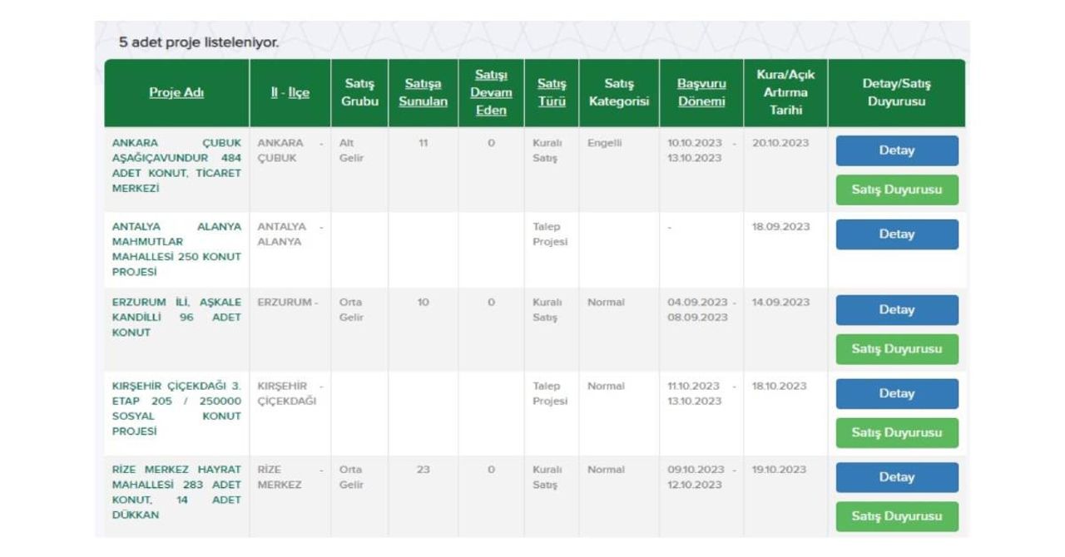Open Detay for Rize Merkez project
The width and height of the screenshot is (1065, 557).
pyautogui.click(x=896, y=477)
